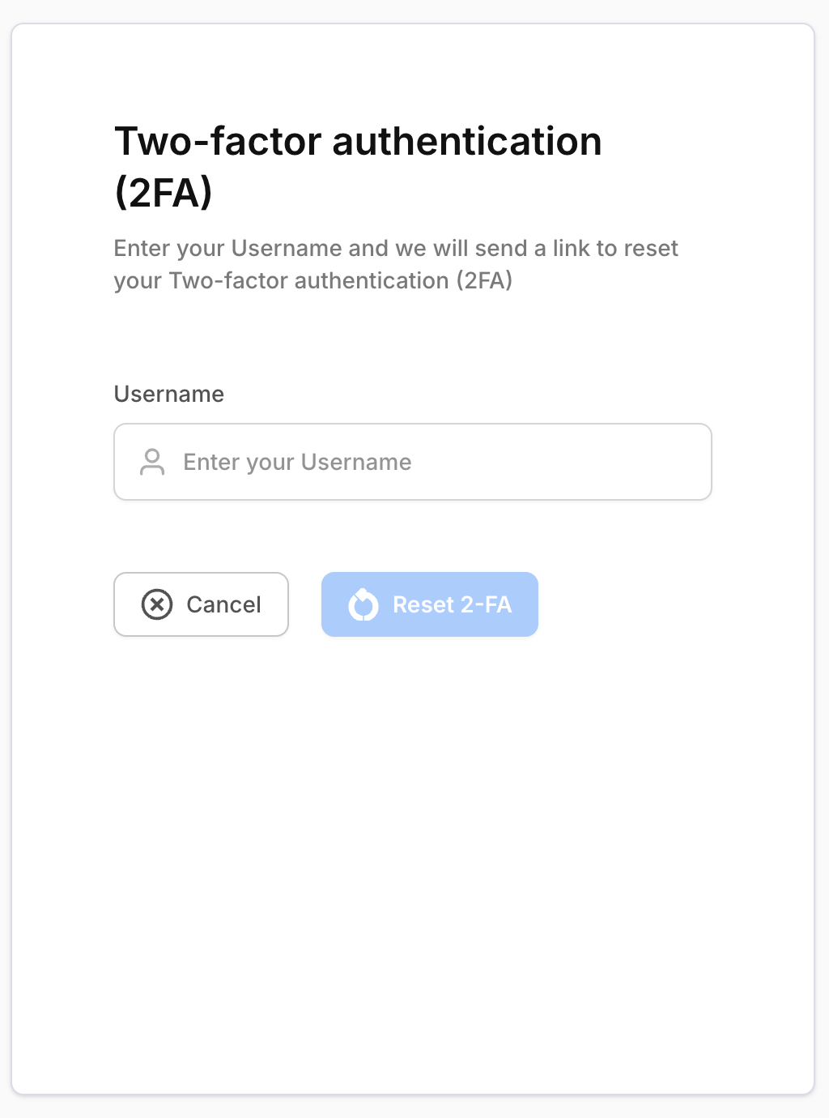
Task: Click the reset link description paragraph
Action: pos(395,264)
